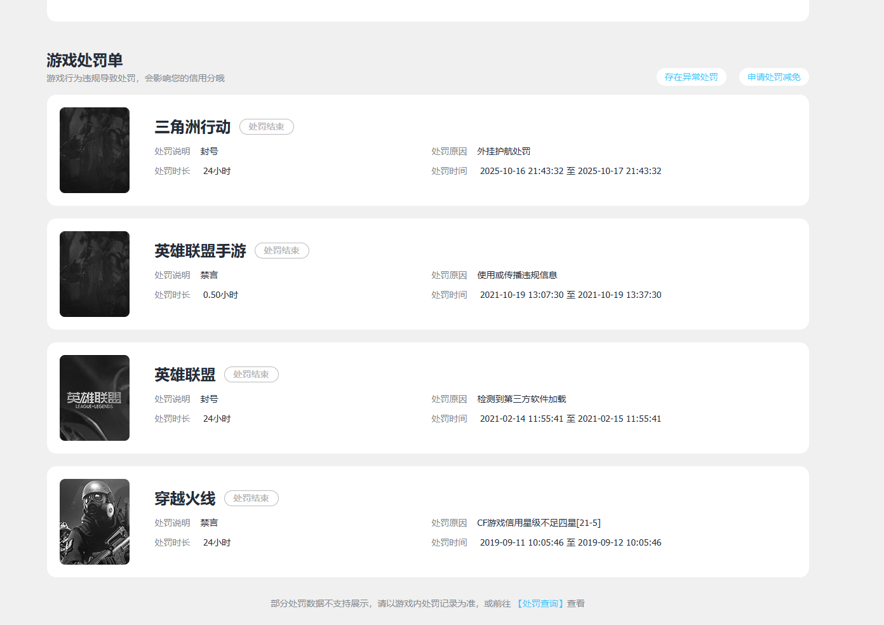The height and width of the screenshot is (625, 884).
Task: Select the 游戏处罚单 heading
Action: 84,60
